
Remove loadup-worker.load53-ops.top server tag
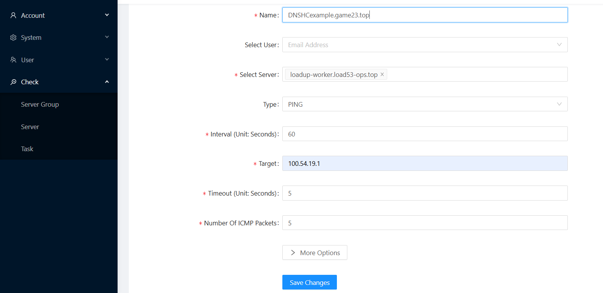(x=382, y=75)
